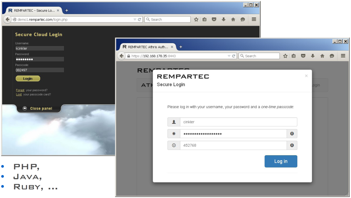Click info icon beside the 452768 passcode field

tap(292, 145)
